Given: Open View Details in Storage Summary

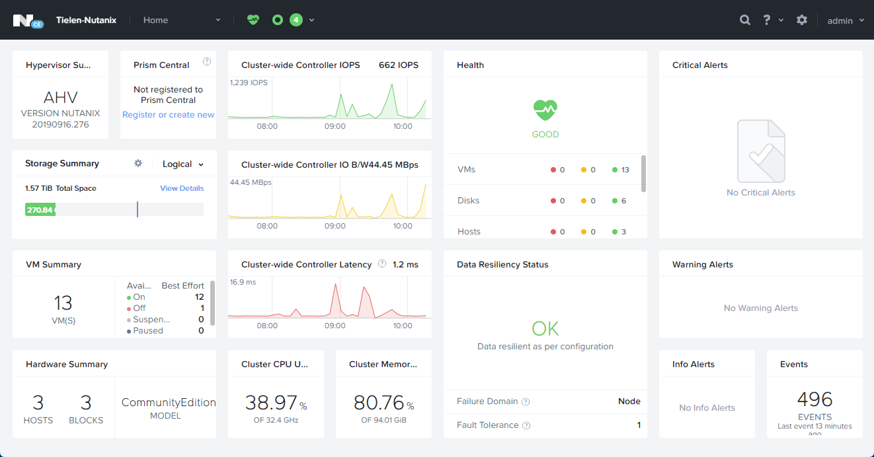Looking at the screenshot, I should pyautogui.click(x=182, y=188).
